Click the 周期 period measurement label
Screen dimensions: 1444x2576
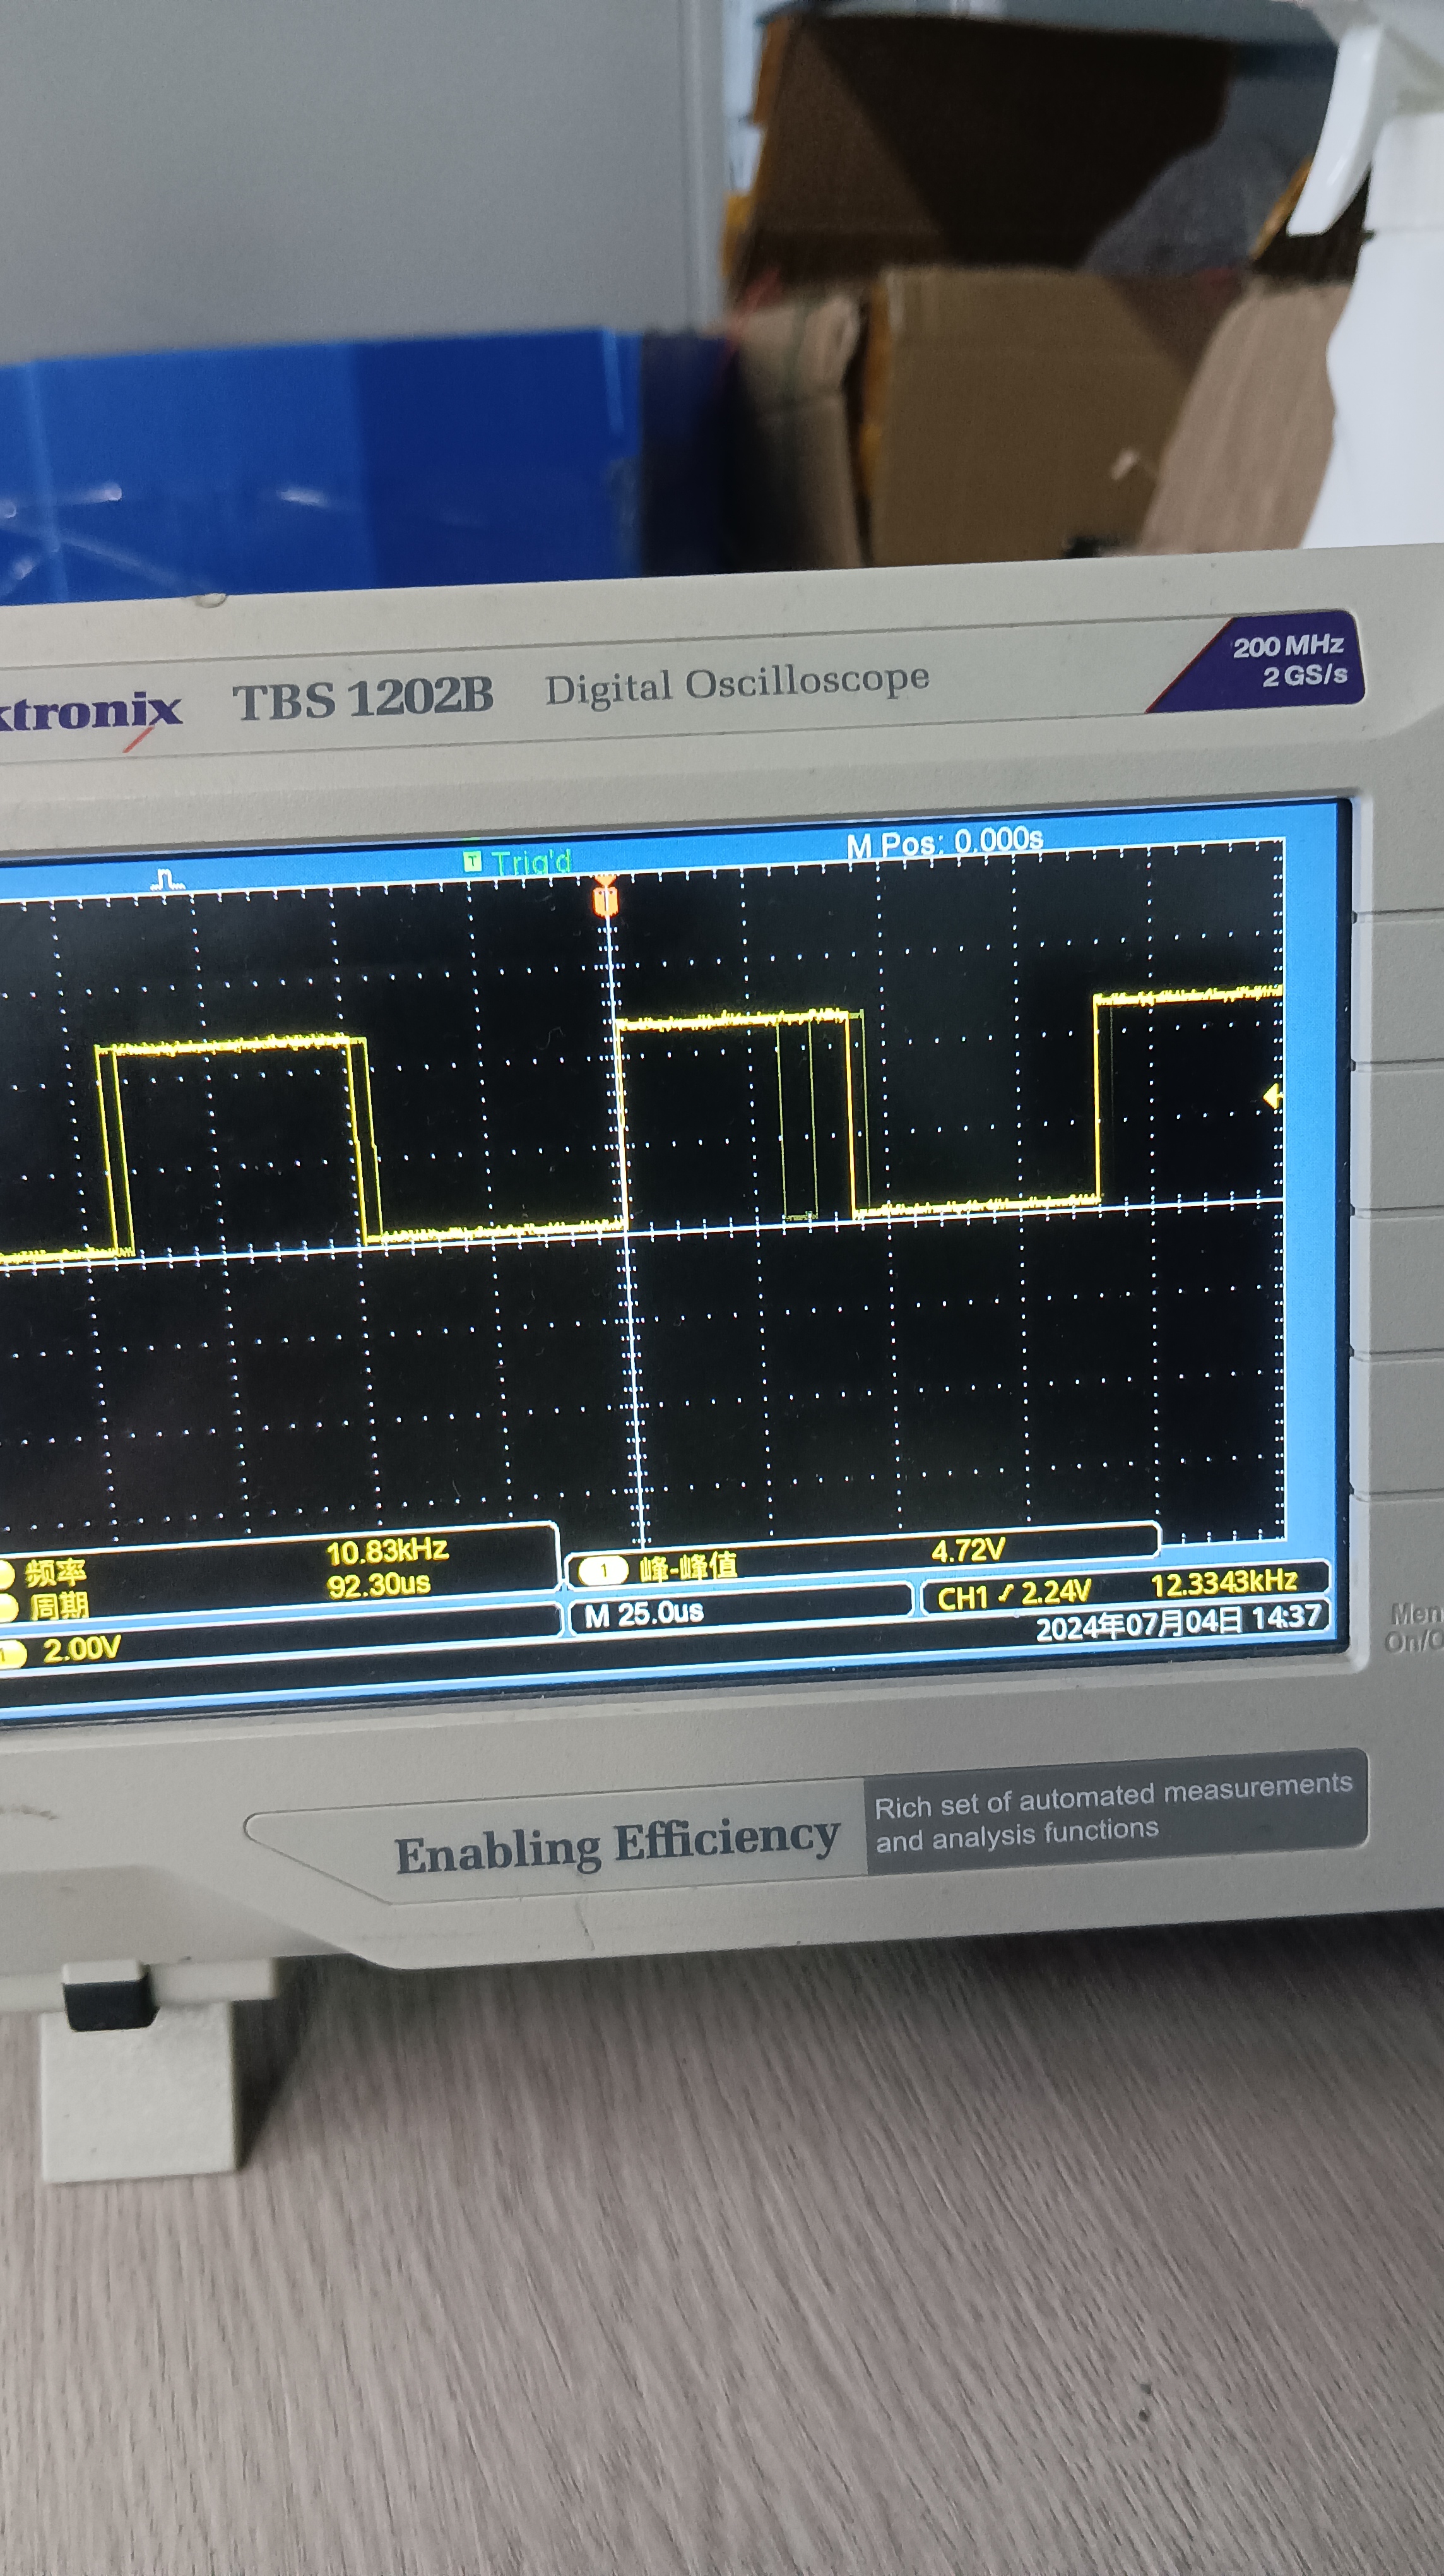(x=59, y=1607)
